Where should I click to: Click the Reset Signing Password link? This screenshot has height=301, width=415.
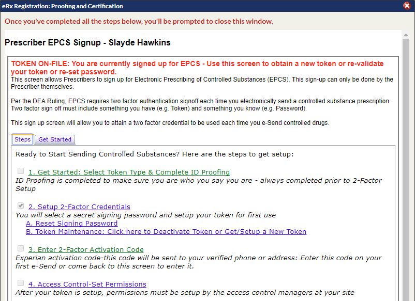pyautogui.click(x=71, y=224)
